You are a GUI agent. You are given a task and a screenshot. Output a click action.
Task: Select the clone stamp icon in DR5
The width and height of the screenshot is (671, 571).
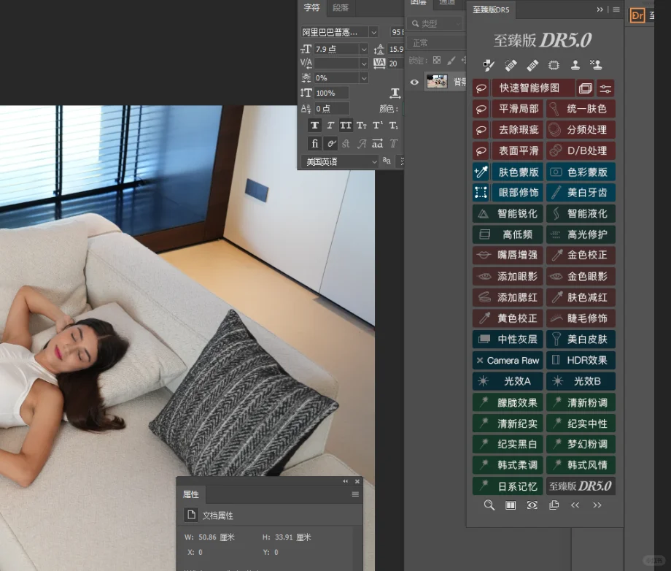pyautogui.click(x=575, y=65)
